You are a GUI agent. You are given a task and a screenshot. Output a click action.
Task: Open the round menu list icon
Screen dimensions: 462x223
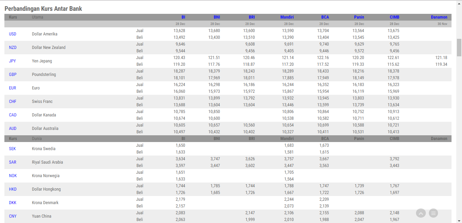[x=434, y=213]
